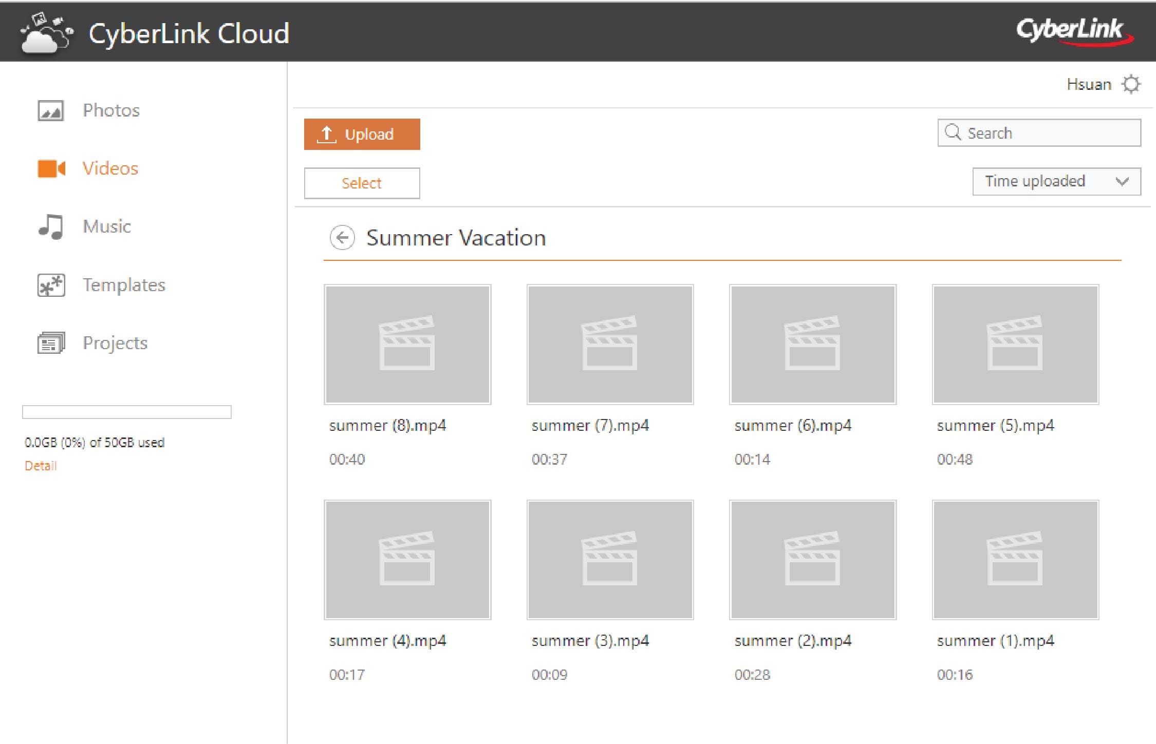Open the Photos section icon
This screenshot has height=744, width=1156.
pyautogui.click(x=50, y=110)
